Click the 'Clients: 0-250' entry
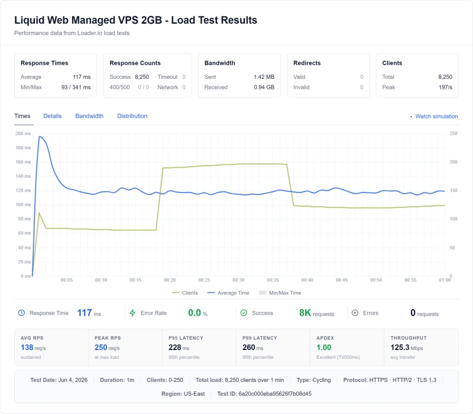473x414 pixels. [x=165, y=380]
